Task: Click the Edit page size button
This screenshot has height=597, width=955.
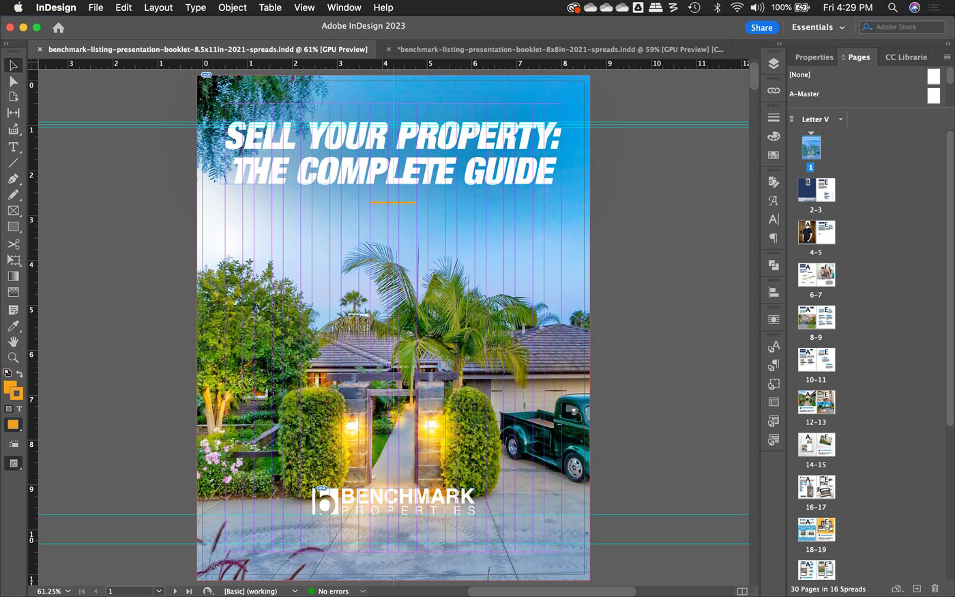Action: [x=897, y=588]
